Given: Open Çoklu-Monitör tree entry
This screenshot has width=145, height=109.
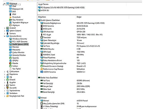Looking at the screenshot, I should click(x=18, y=53).
